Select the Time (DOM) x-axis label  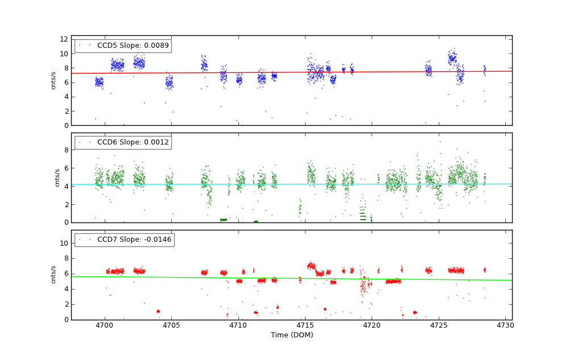click(291, 335)
